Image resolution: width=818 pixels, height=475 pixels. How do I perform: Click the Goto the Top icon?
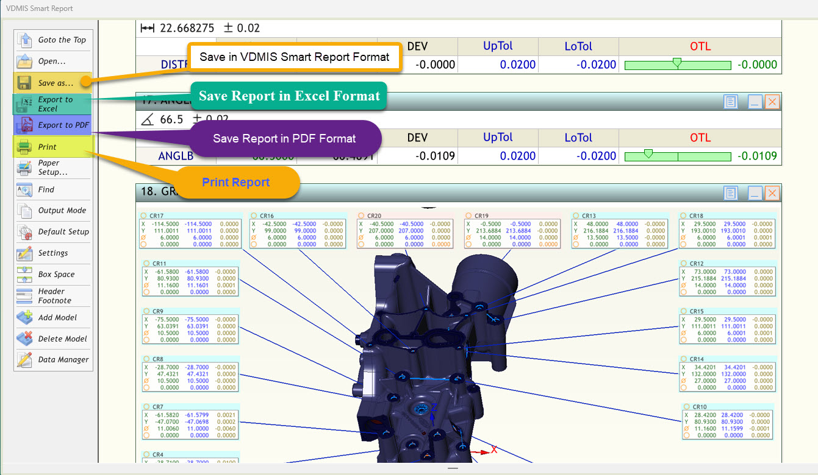pos(26,40)
